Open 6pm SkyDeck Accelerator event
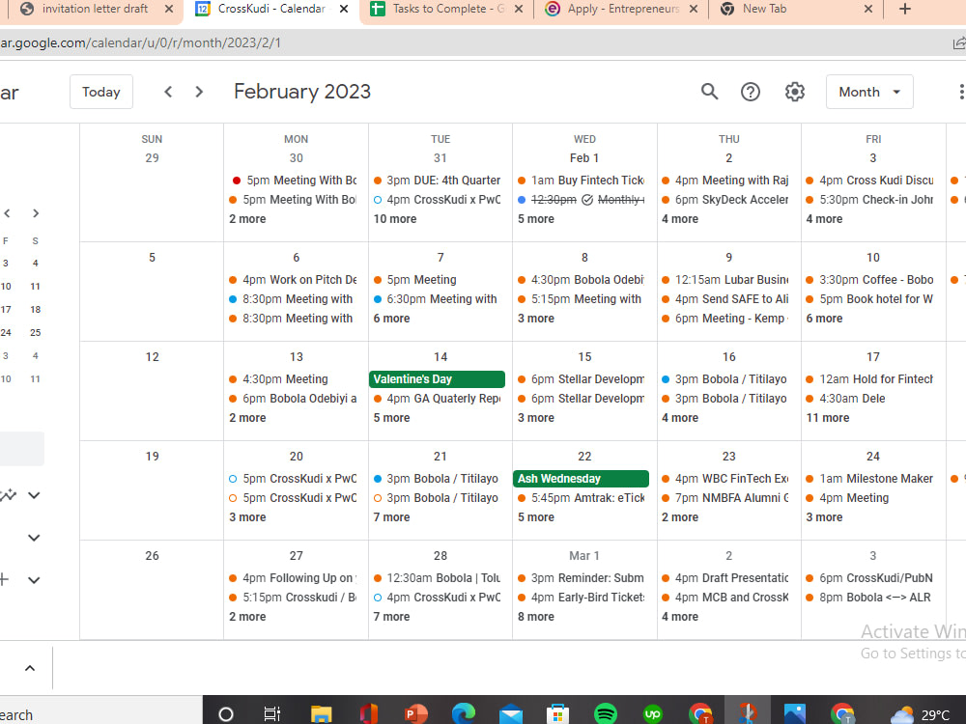 click(725, 200)
